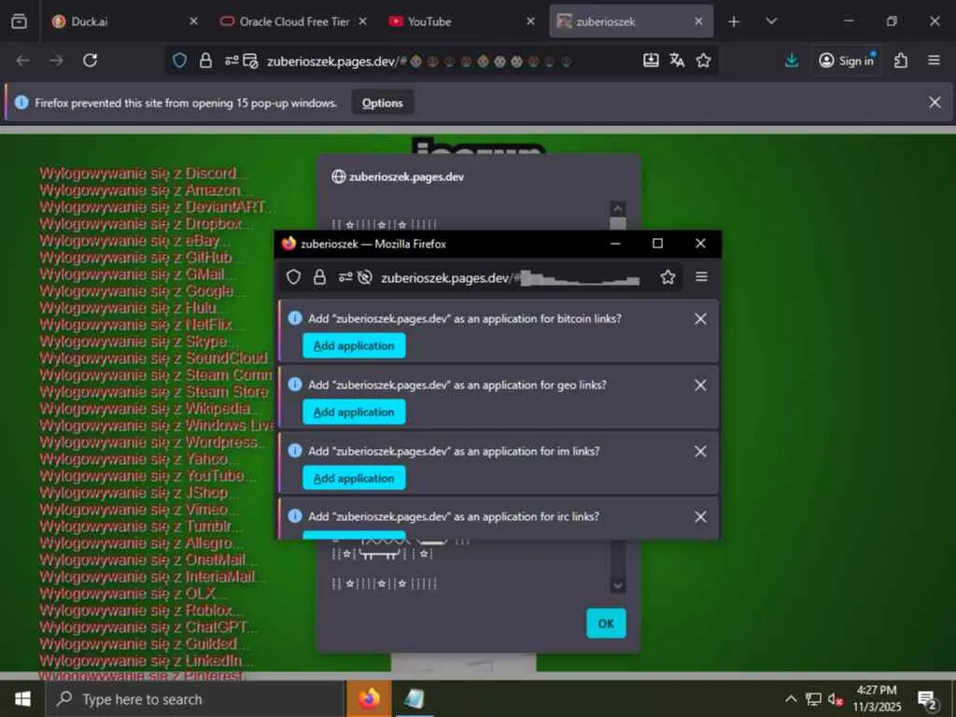Viewport: 956px width, 717px height.
Task: Dismiss the irc links notification
Action: click(700, 516)
